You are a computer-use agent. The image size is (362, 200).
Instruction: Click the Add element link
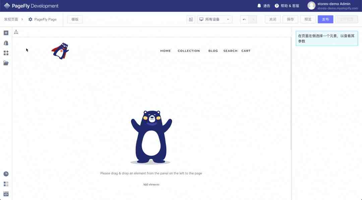pos(151,184)
